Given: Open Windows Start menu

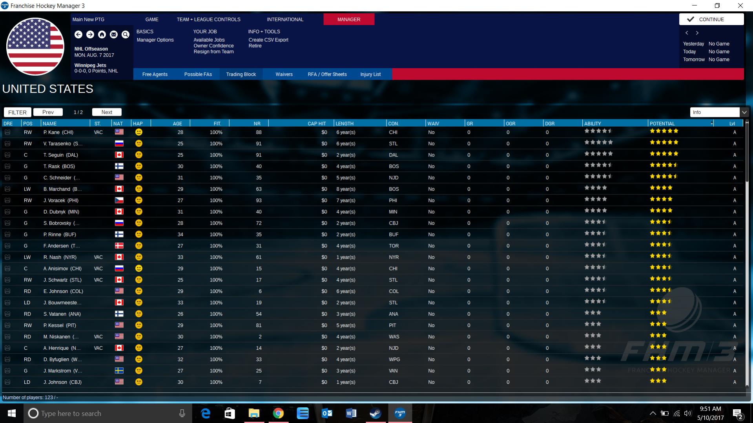Looking at the screenshot, I should coord(12,413).
